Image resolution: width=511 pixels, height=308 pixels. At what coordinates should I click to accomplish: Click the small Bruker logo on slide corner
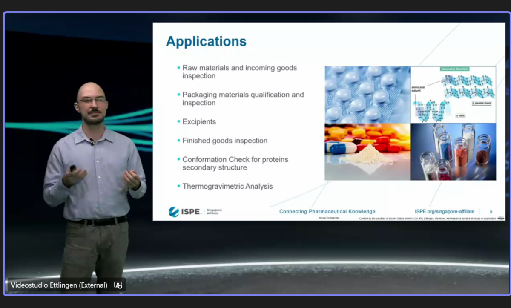(x=500, y=218)
